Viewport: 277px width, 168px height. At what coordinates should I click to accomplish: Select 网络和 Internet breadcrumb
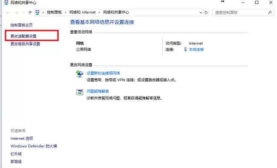point(82,12)
